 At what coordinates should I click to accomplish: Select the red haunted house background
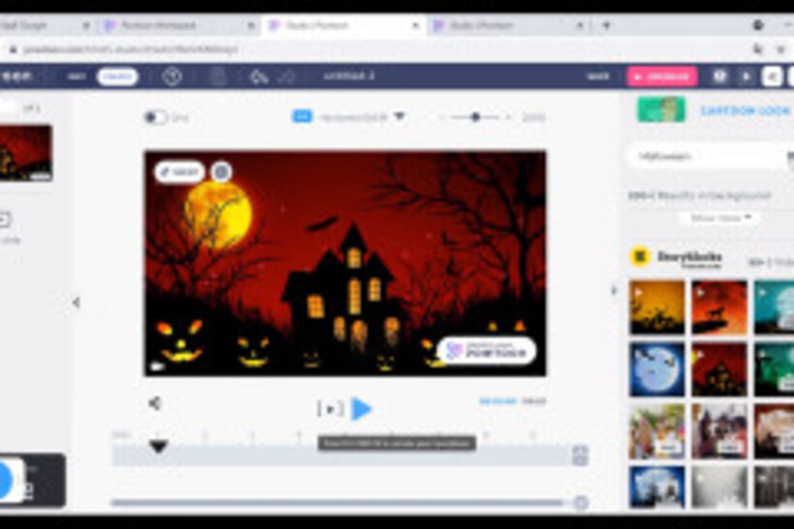(719, 369)
